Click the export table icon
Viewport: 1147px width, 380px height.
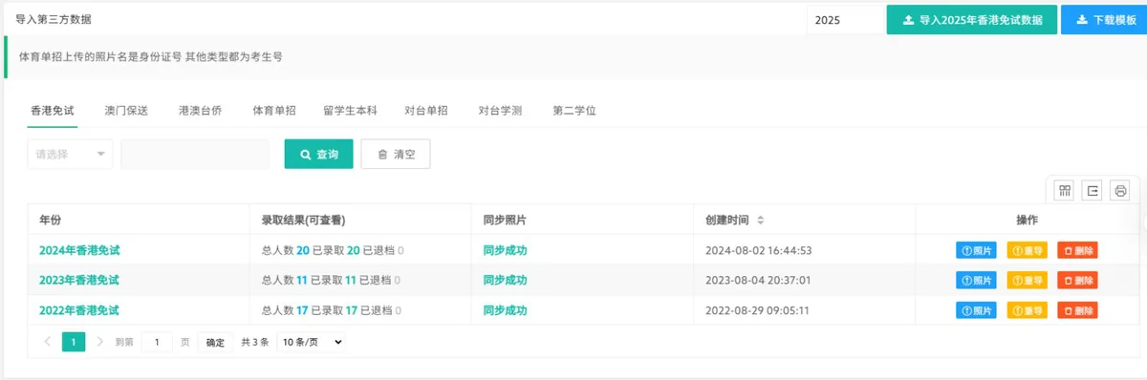(1093, 190)
